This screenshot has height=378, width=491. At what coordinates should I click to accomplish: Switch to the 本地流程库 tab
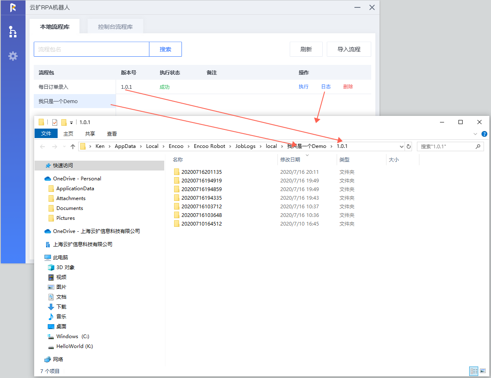(x=54, y=27)
